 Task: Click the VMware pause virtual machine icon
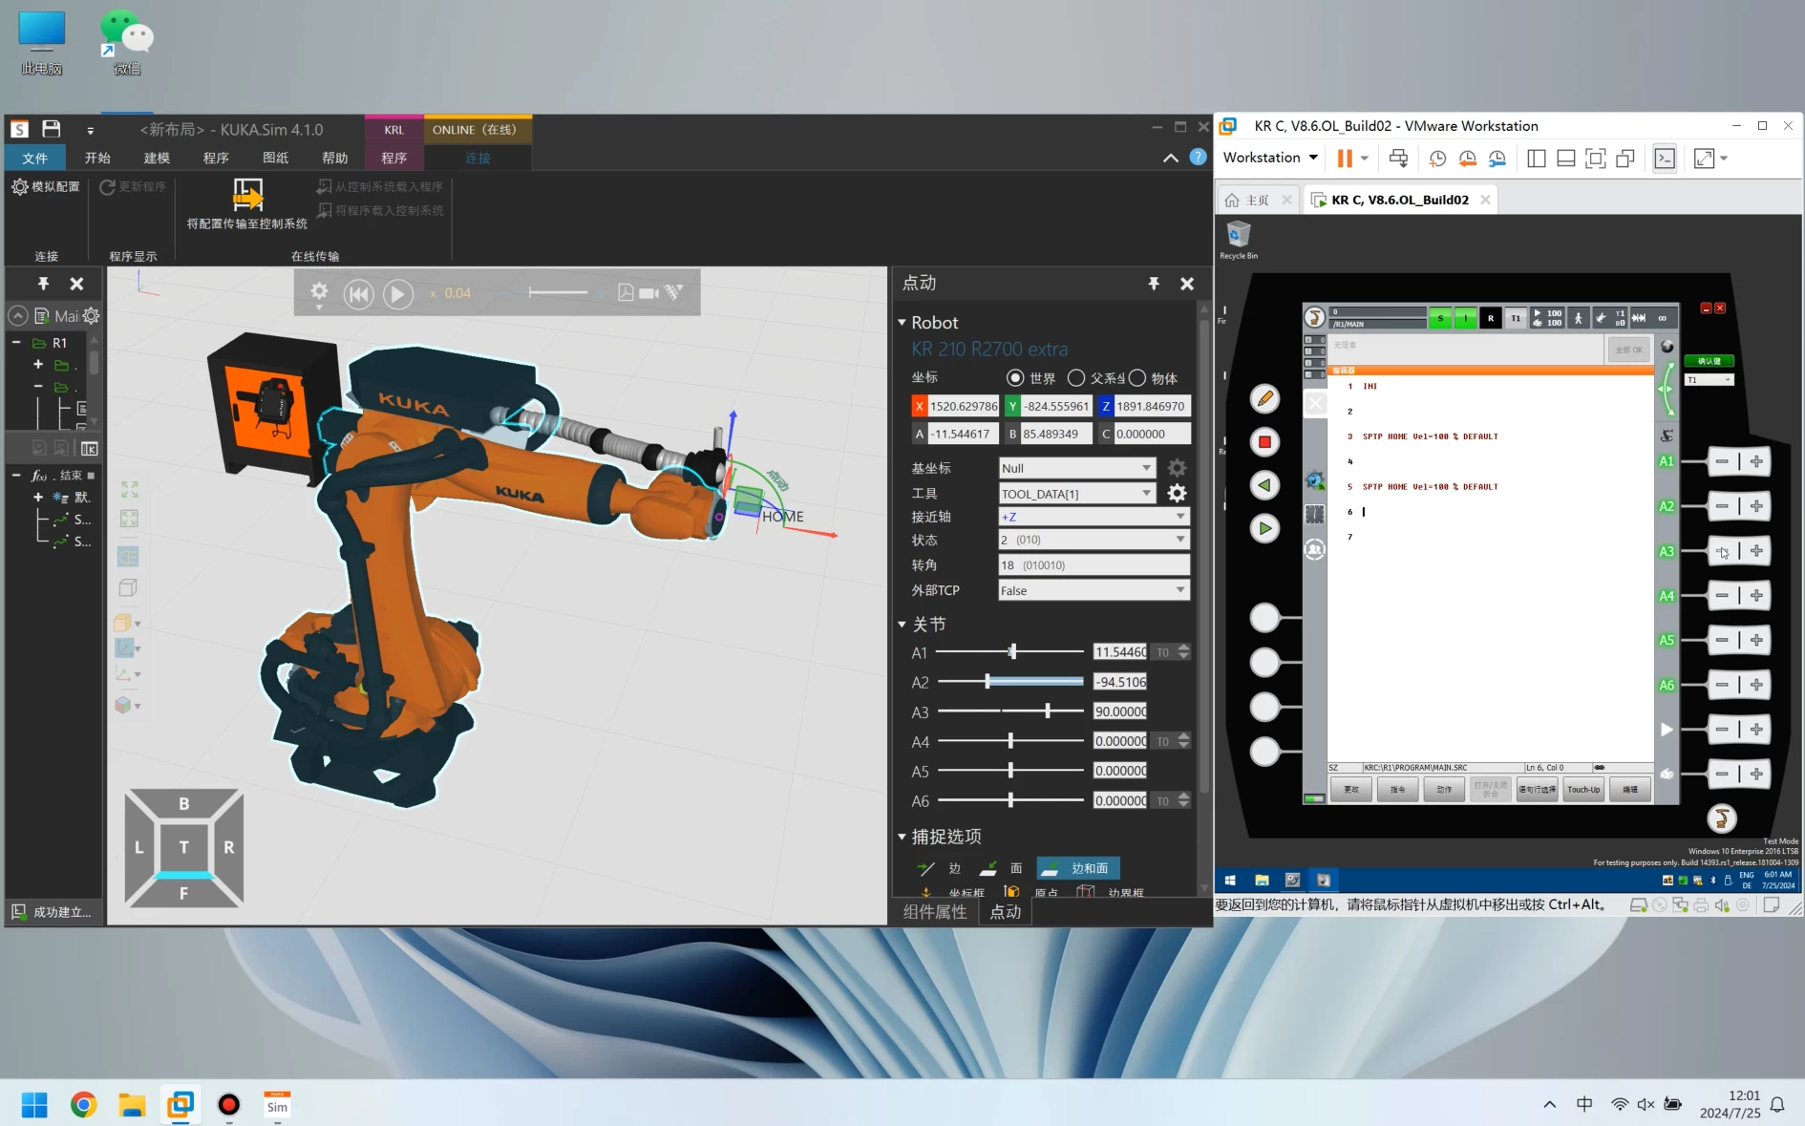1345,159
